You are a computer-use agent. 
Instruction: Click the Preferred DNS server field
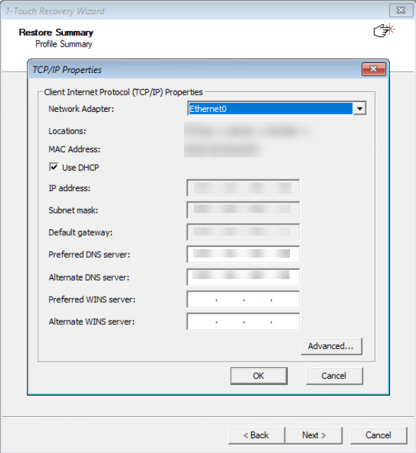[x=243, y=254]
